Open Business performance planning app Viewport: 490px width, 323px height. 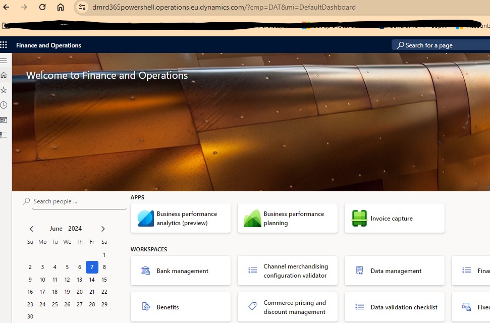(288, 218)
